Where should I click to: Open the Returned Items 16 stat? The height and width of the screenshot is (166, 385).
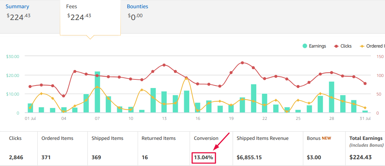point(145,157)
